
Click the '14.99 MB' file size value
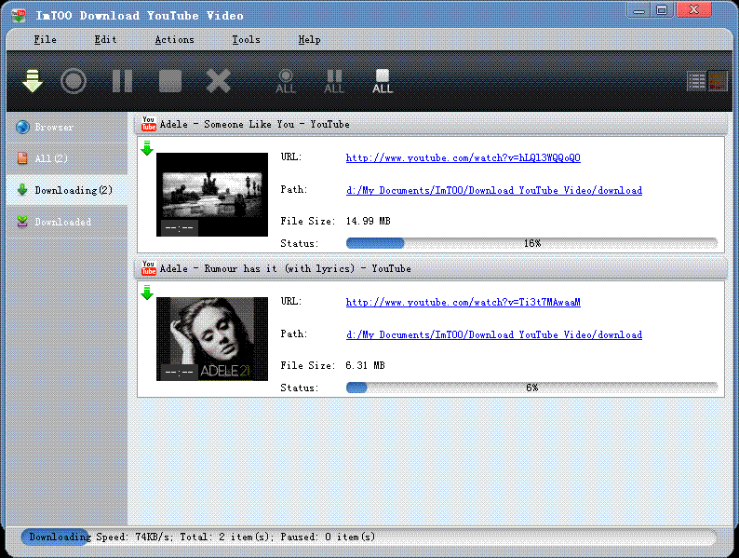pos(368,221)
